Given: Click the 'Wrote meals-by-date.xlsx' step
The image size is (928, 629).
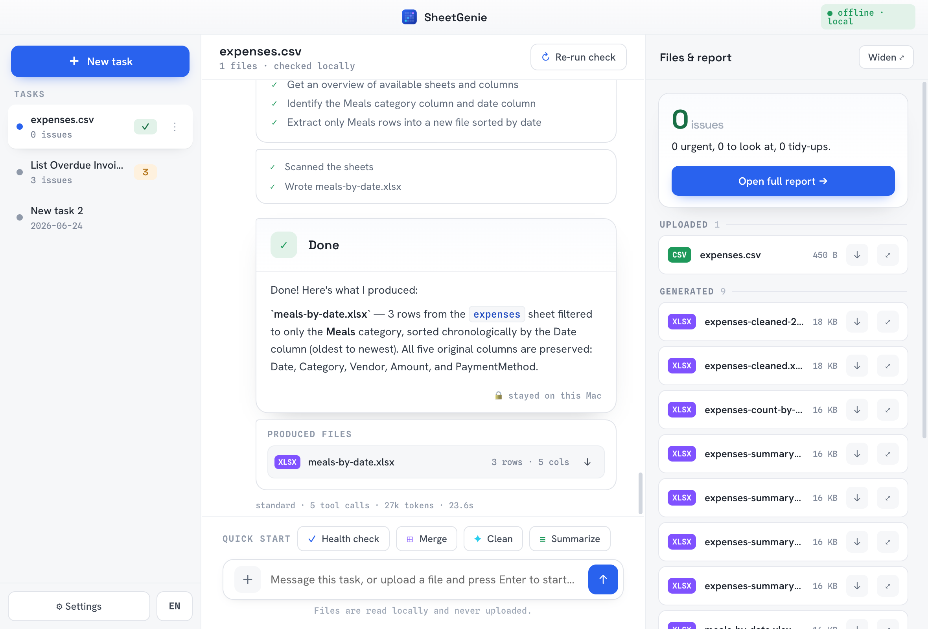Looking at the screenshot, I should pyautogui.click(x=342, y=186).
